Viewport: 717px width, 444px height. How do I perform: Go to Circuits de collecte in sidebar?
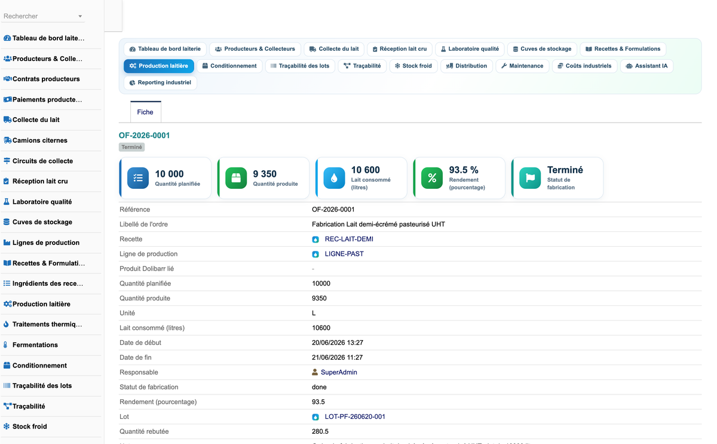tap(42, 161)
